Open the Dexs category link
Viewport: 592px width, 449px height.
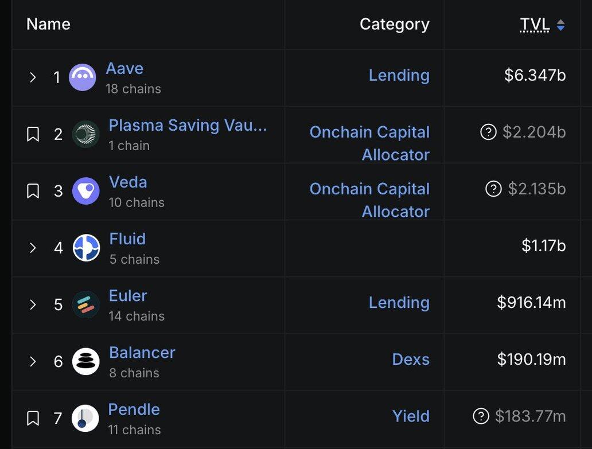tap(411, 360)
